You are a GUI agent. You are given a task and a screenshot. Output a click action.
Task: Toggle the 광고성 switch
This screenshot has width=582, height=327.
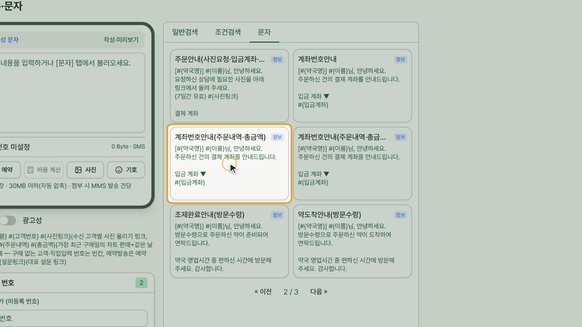(8, 220)
